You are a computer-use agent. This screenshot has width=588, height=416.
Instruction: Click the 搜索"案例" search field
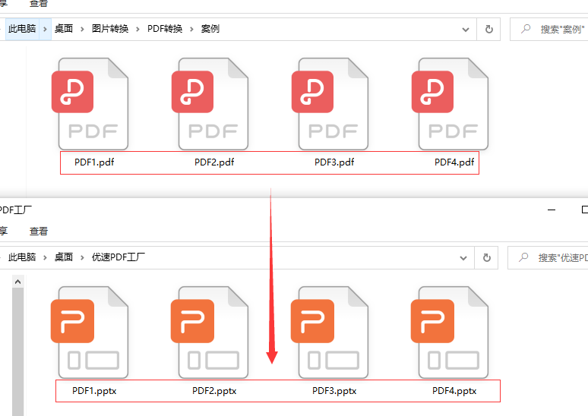[549, 30]
